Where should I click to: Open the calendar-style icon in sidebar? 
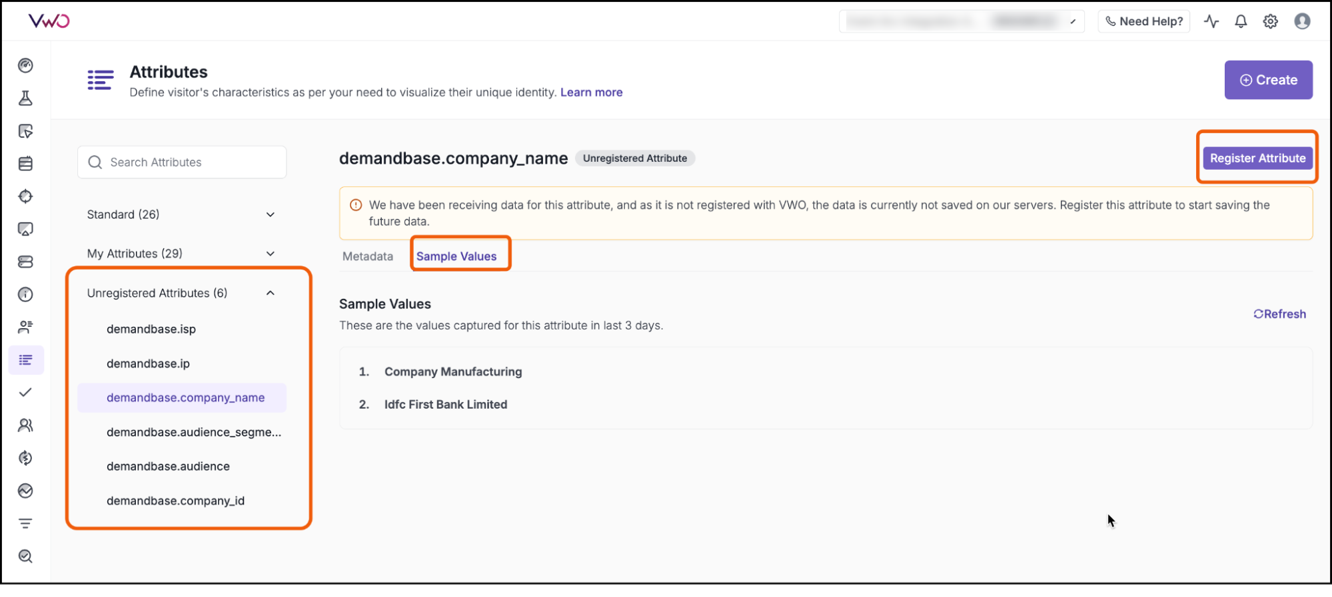point(25,164)
